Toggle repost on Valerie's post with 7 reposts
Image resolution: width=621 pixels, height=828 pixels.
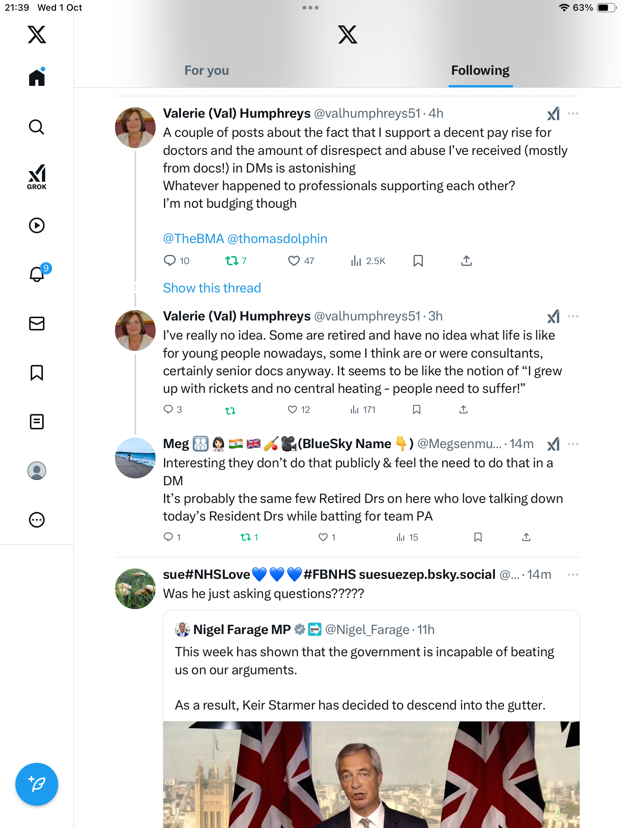pos(232,261)
